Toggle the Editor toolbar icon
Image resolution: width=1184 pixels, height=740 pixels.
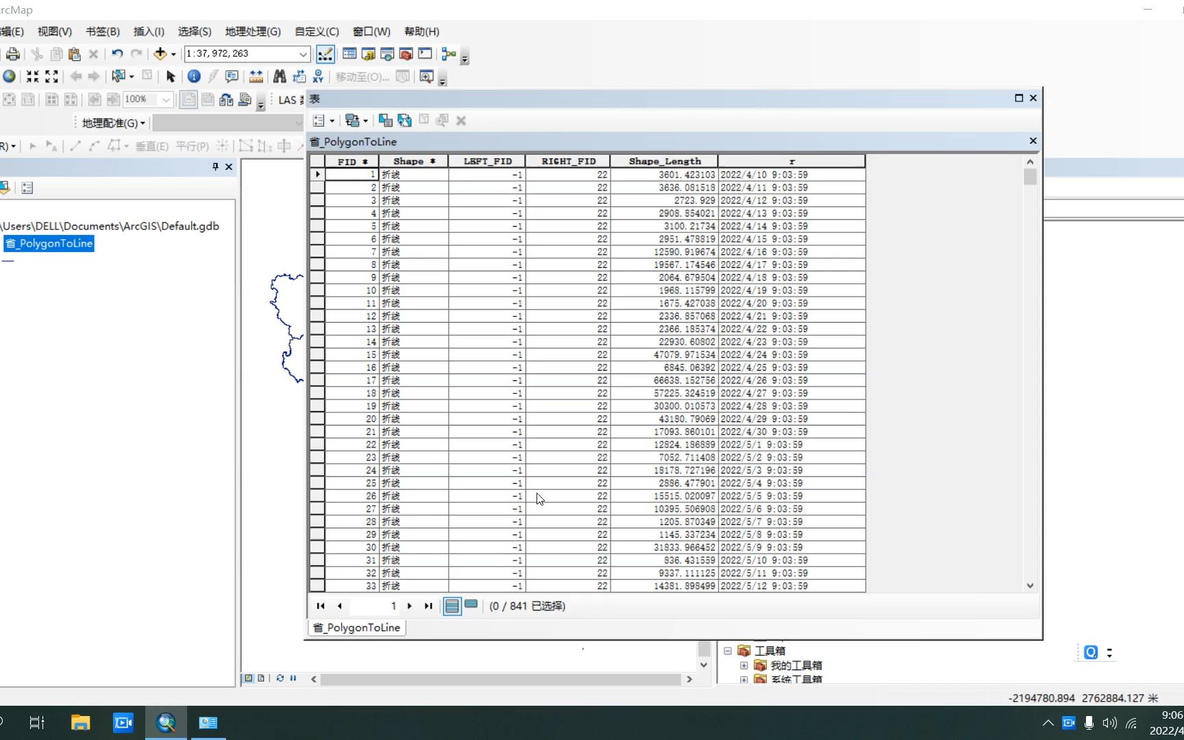point(325,54)
